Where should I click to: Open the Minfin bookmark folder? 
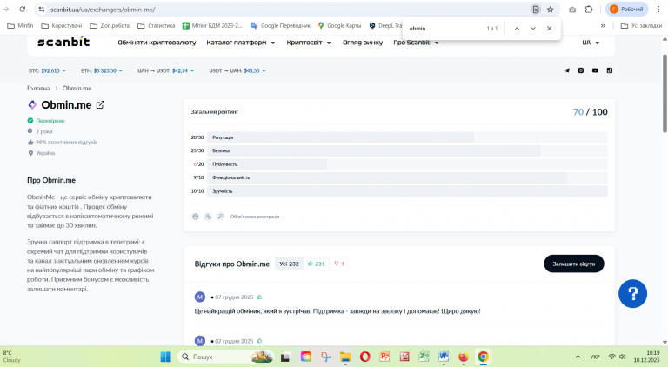[20, 26]
